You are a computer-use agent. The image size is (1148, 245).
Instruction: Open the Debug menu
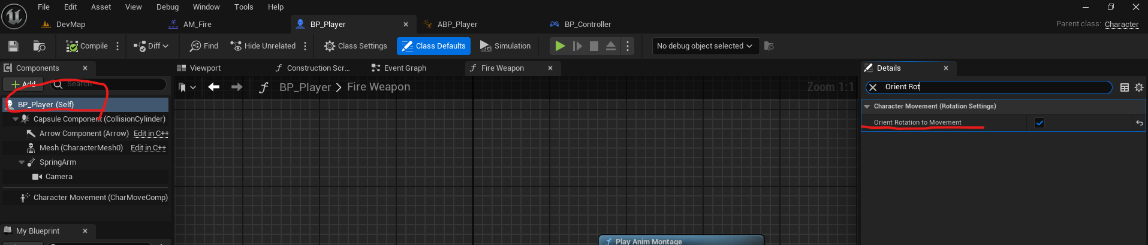(x=167, y=7)
